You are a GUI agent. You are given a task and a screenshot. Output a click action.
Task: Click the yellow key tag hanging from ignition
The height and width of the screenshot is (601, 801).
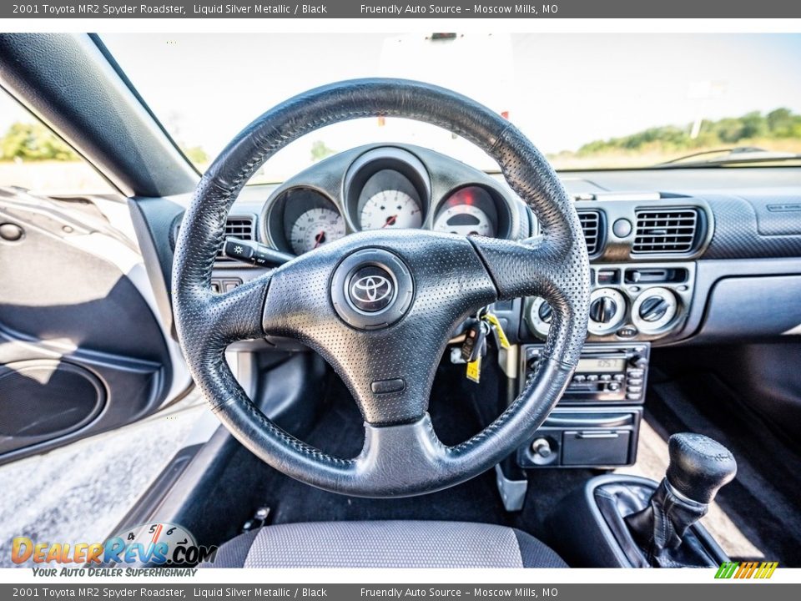tap(474, 369)
